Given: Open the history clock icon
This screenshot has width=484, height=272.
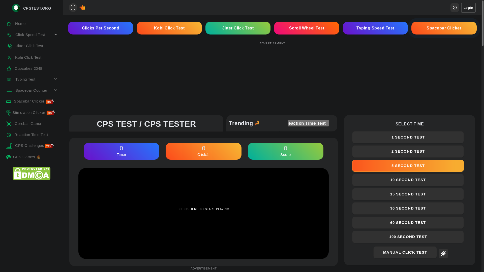Looking at the screenshot, I should (455, 8).
